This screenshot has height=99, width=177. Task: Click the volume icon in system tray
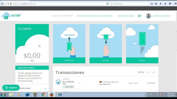coord(157,95)
